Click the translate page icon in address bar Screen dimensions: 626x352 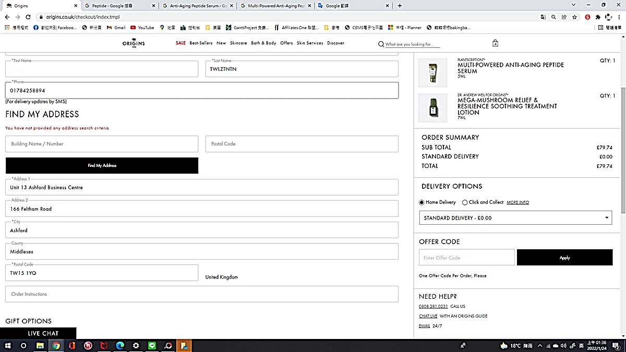[x=544, y=17]
